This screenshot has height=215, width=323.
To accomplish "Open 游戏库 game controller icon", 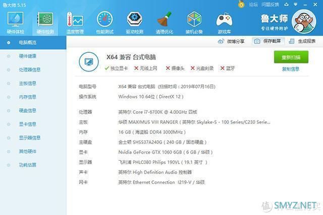I will (224, 23).
